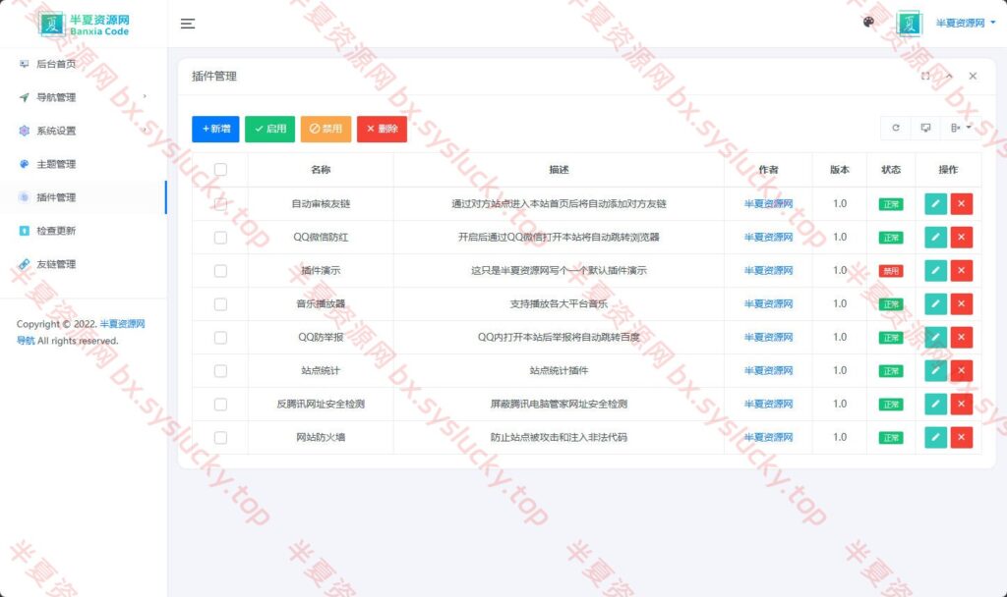Edit the 网站防火墙 plugin
The image size is (1007, 597).
pyautogui.click(x=936, y=437)
